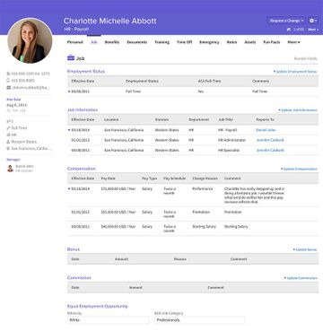Open the Fun Facts tab

[x=272, y=42]
